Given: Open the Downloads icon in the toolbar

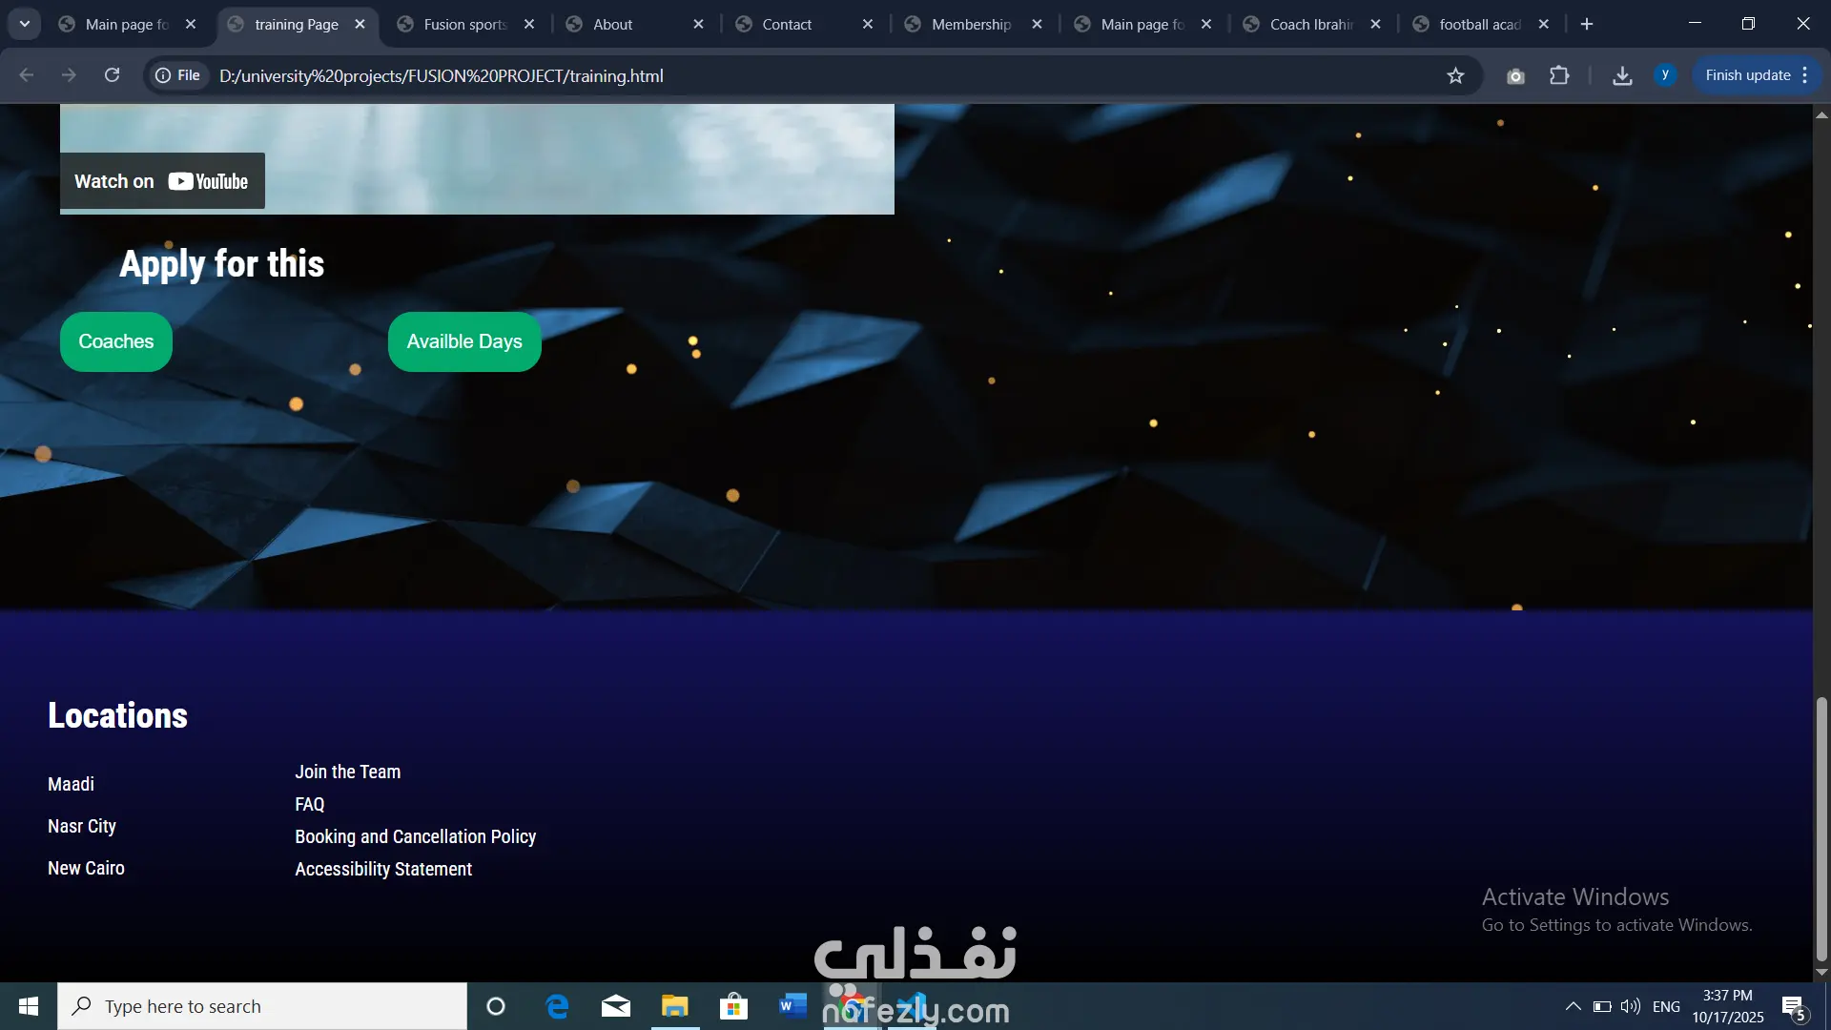Looking at the screenshot, I should [x=1622, y=75].
